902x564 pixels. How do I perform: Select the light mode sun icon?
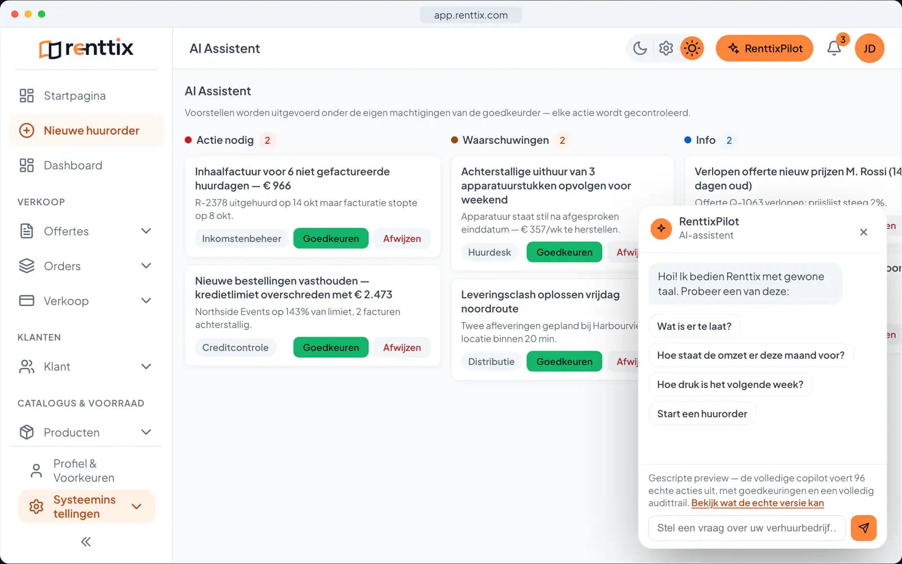pos(692,49)
